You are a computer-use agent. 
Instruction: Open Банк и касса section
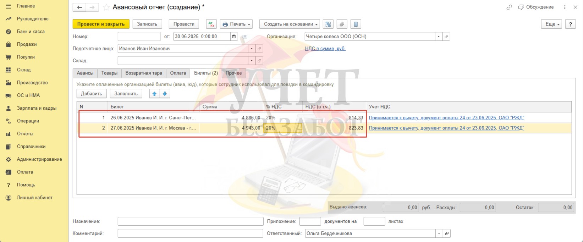coord(31,32)
